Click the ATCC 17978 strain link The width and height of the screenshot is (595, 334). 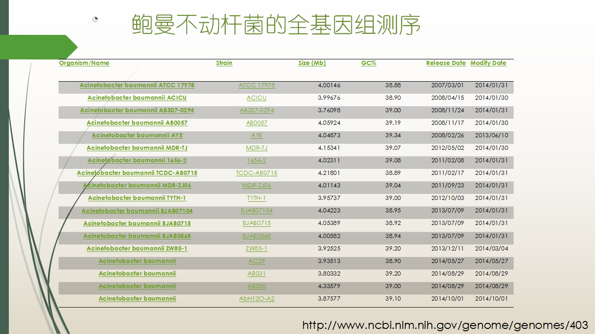click(257, 85)
